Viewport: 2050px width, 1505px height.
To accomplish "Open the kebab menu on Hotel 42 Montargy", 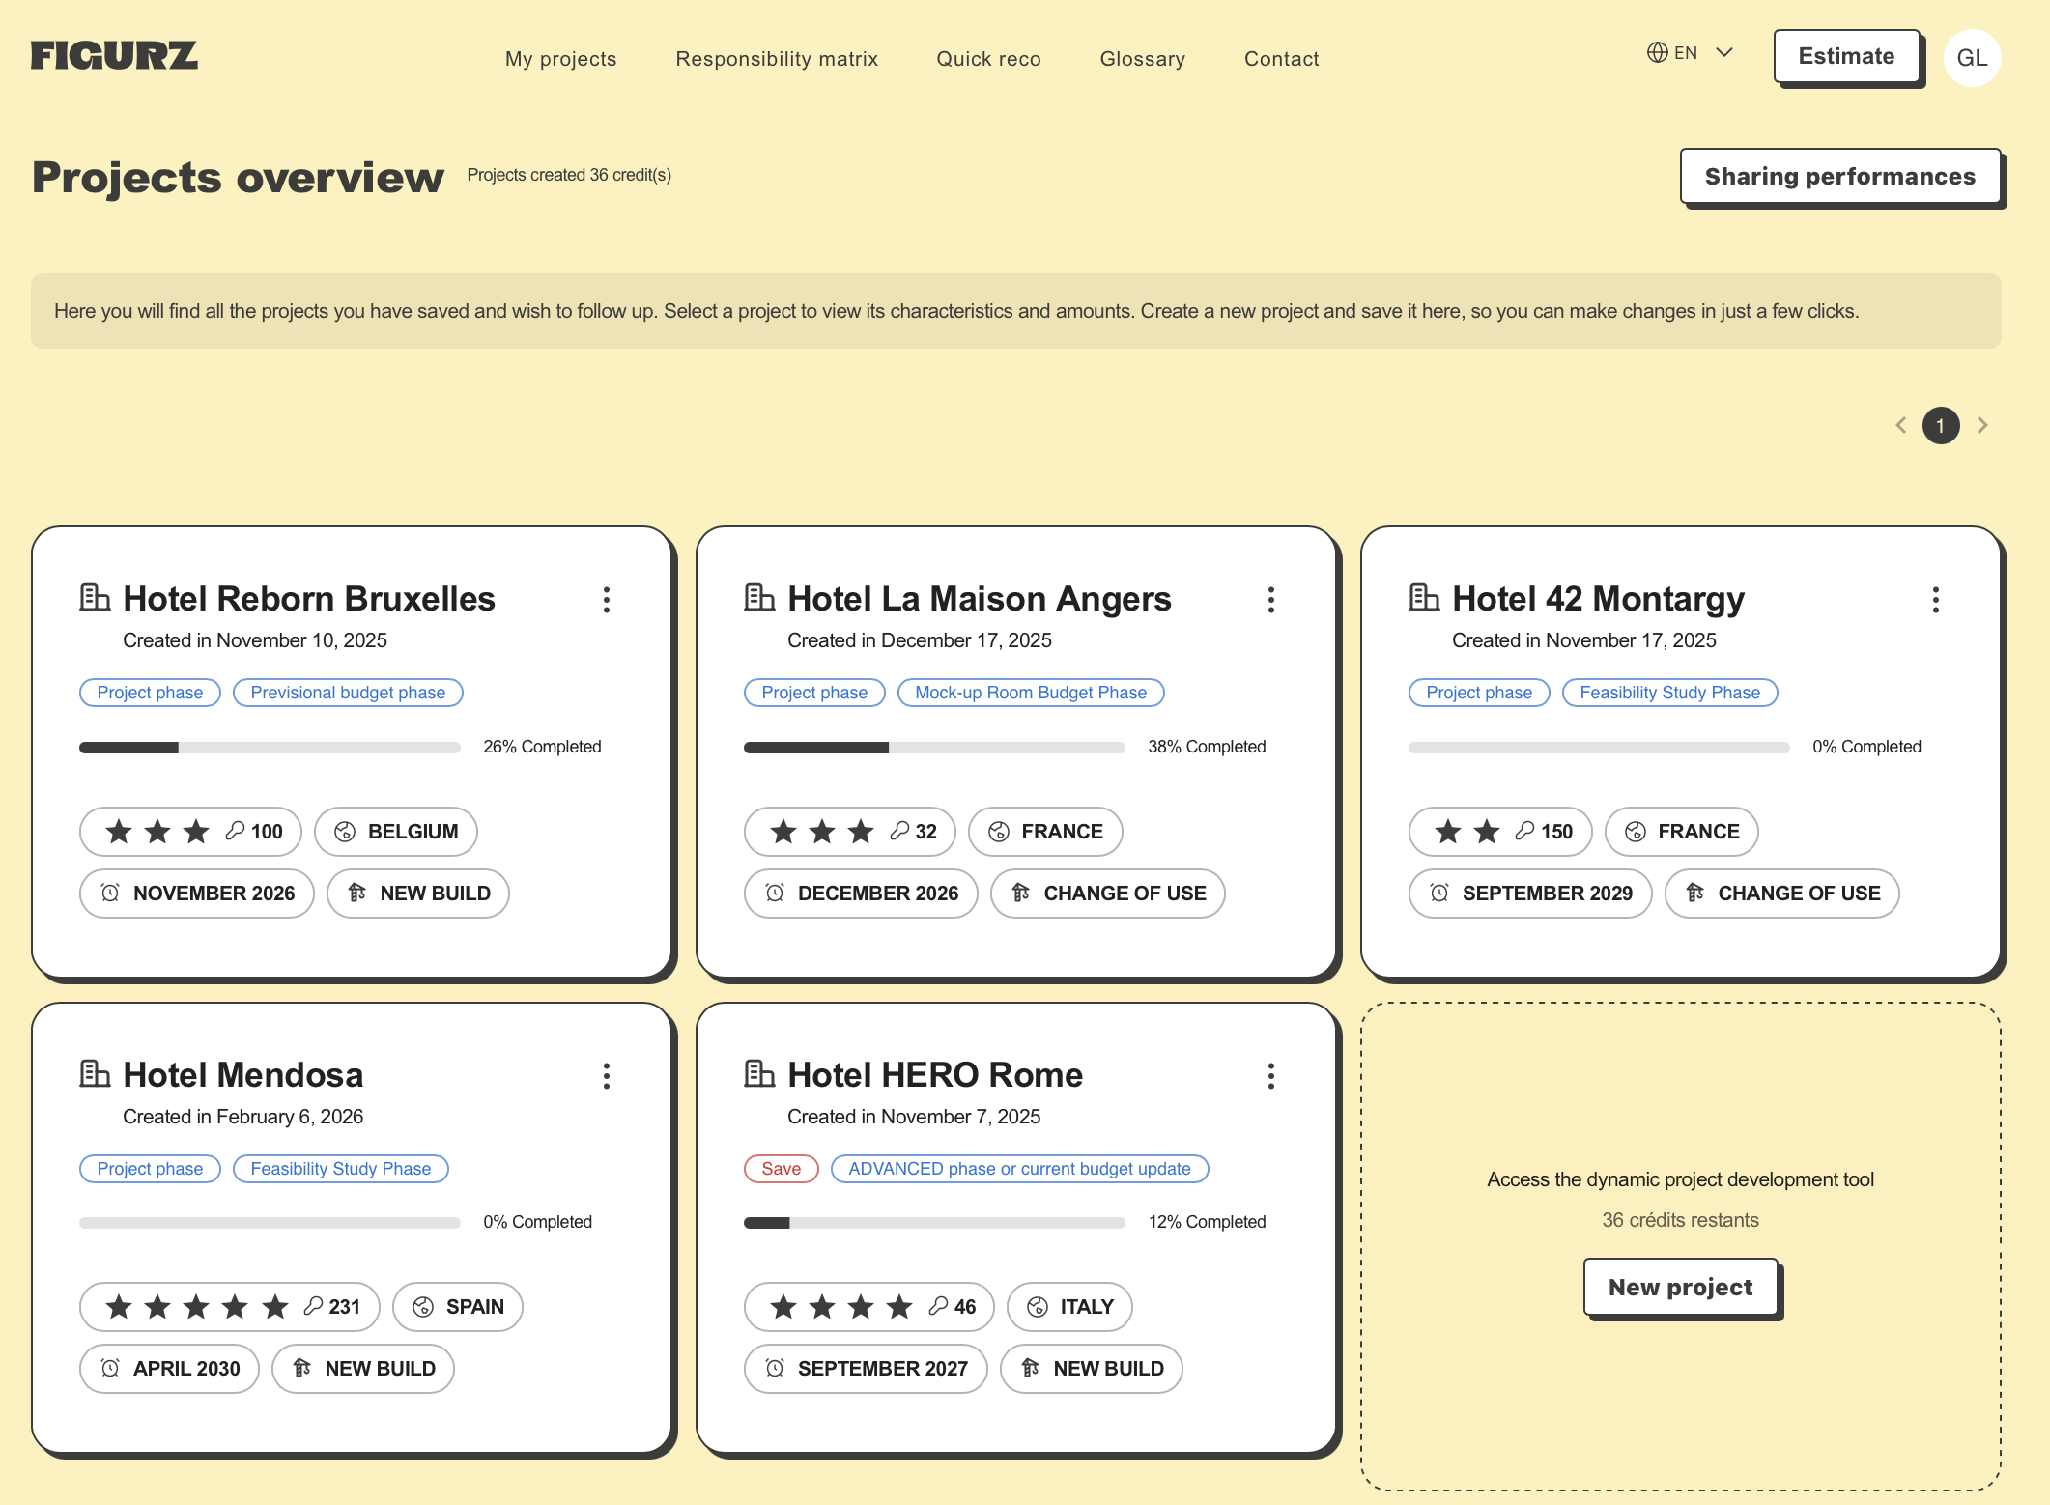I will (1935, 600).
